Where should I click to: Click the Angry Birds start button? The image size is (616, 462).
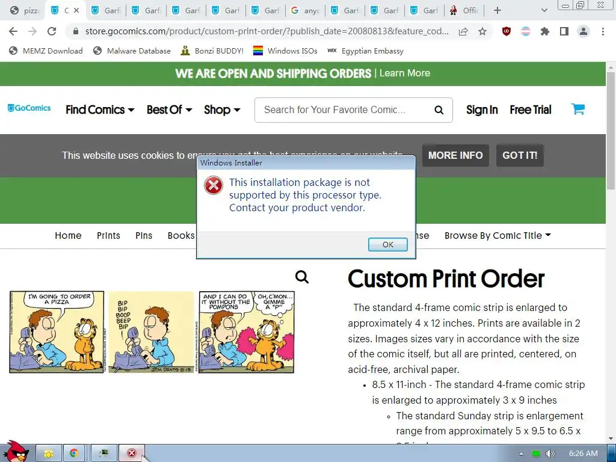pyautogui.click(x=15, y=452)
